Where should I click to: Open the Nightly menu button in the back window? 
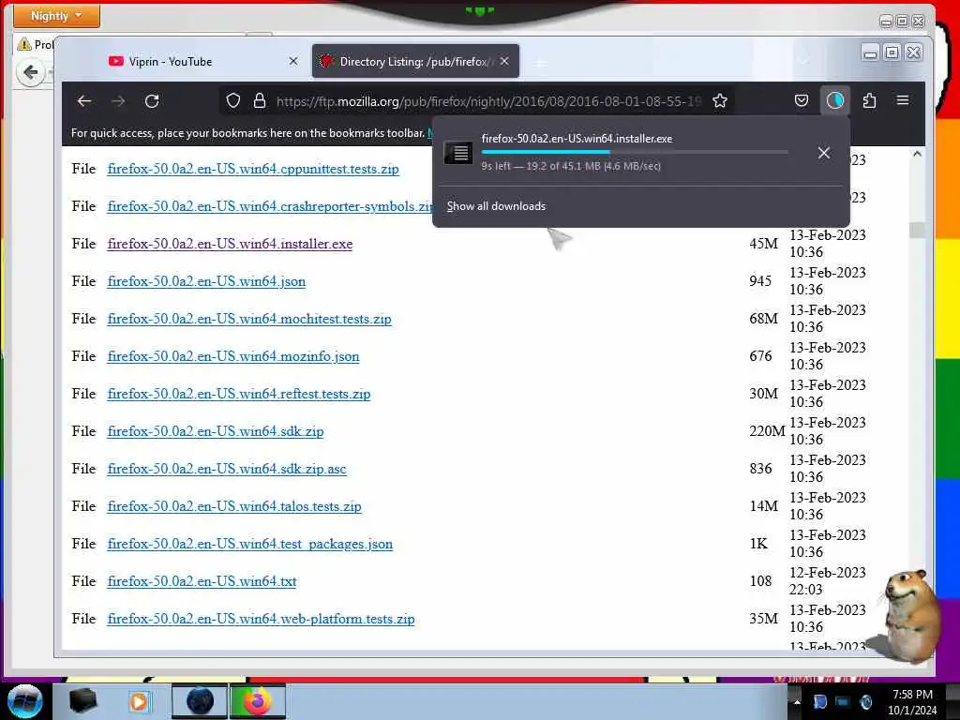tap(56, 16)
